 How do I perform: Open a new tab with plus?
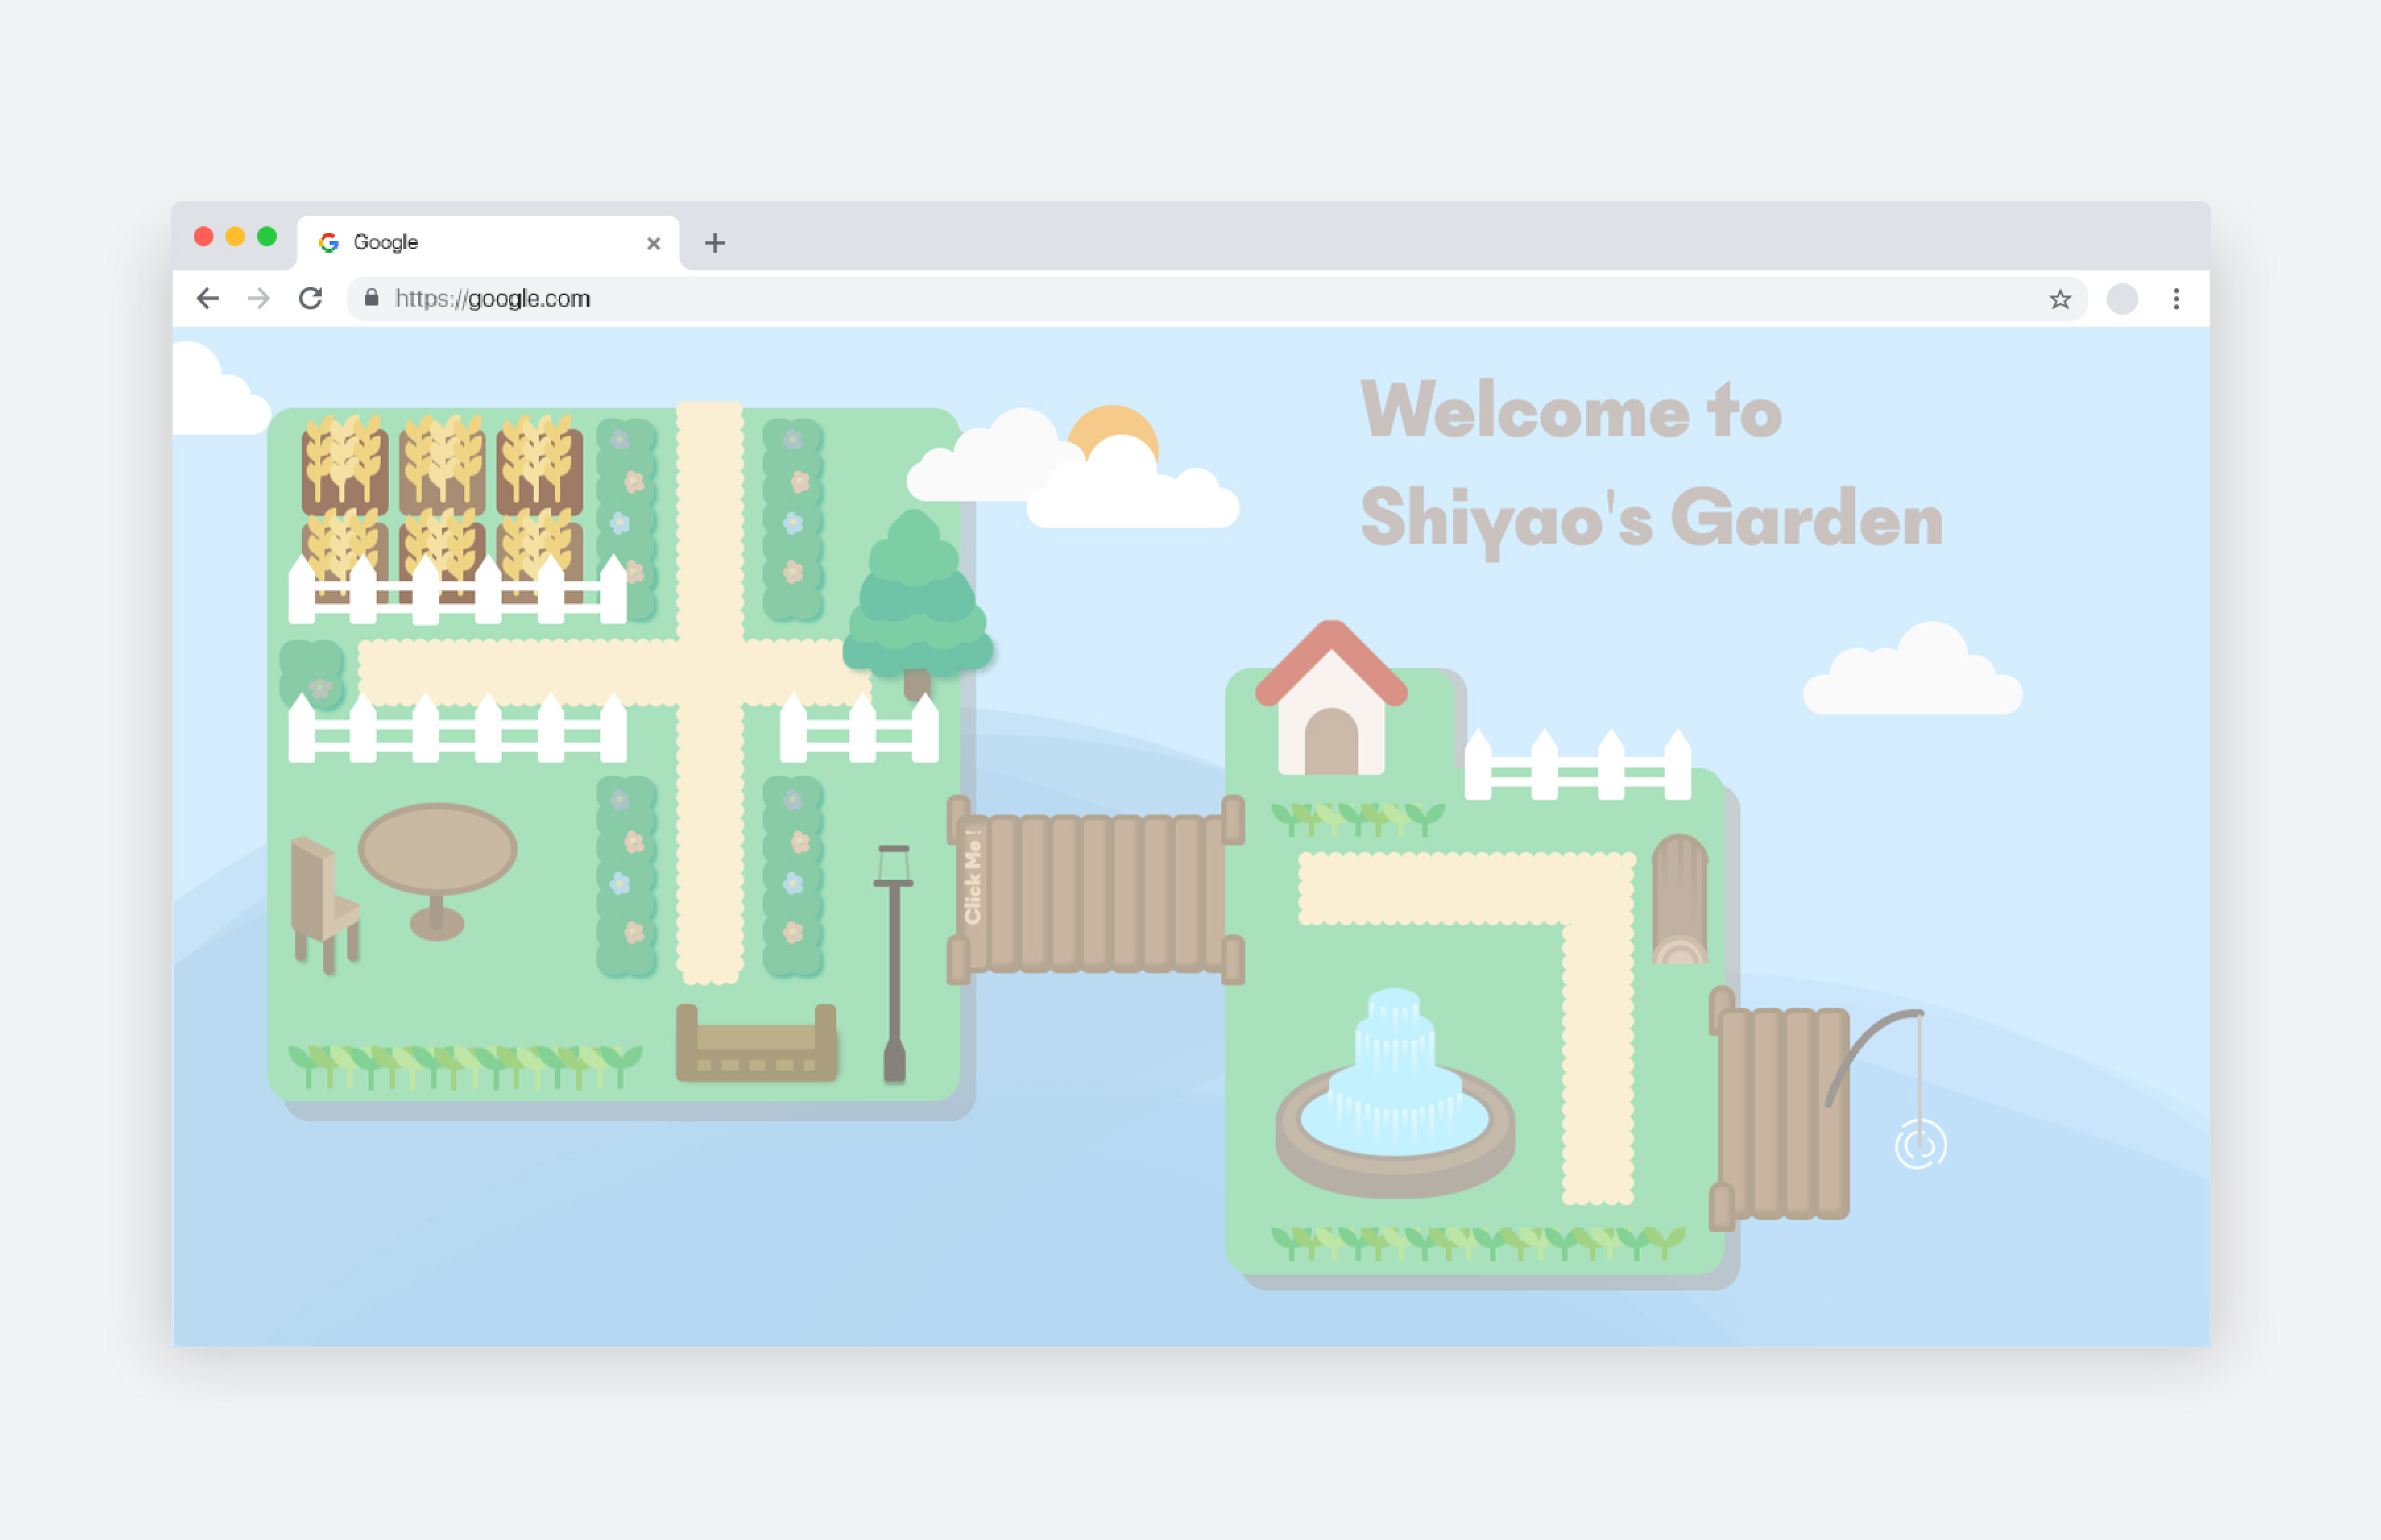tap(714, 243)
